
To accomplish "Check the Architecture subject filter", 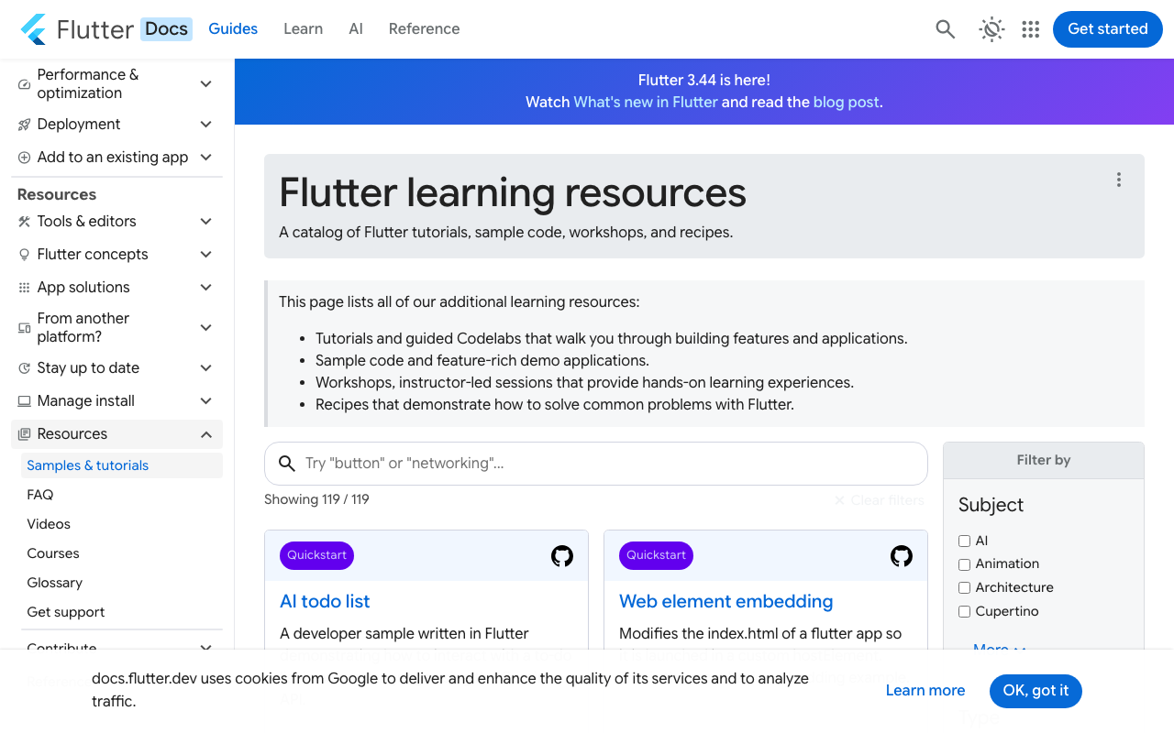I will coord(964,588).
